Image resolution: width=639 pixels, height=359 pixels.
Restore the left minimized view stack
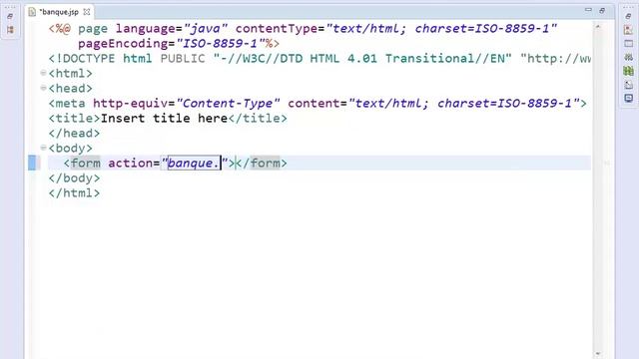[x=10, y=16]
